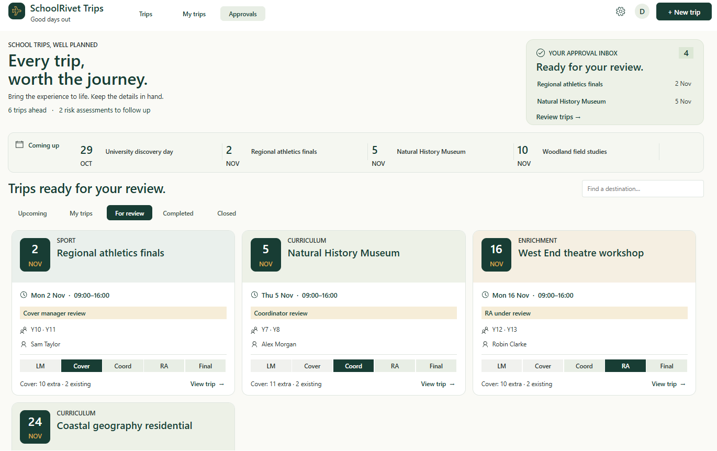
Task: Click in the Find a destination field
Action: pos(643,189)
